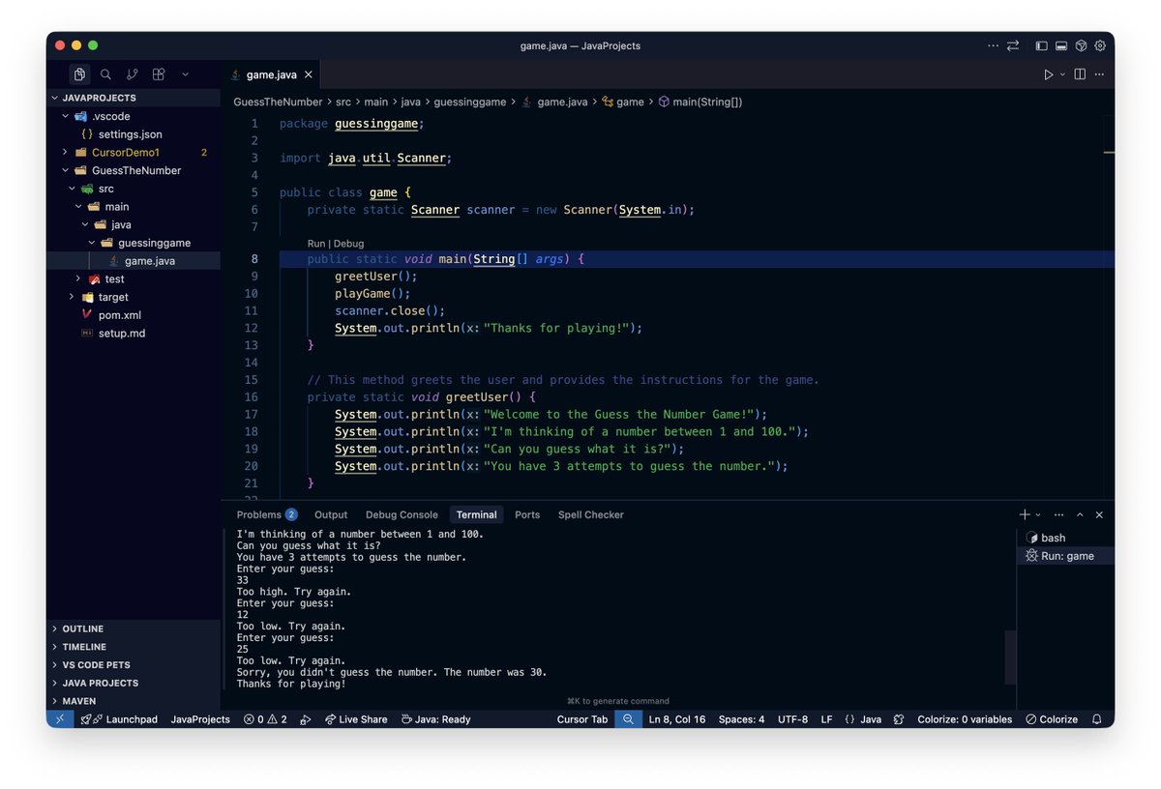Collapse the java folder in tree

tap(134, 224)
